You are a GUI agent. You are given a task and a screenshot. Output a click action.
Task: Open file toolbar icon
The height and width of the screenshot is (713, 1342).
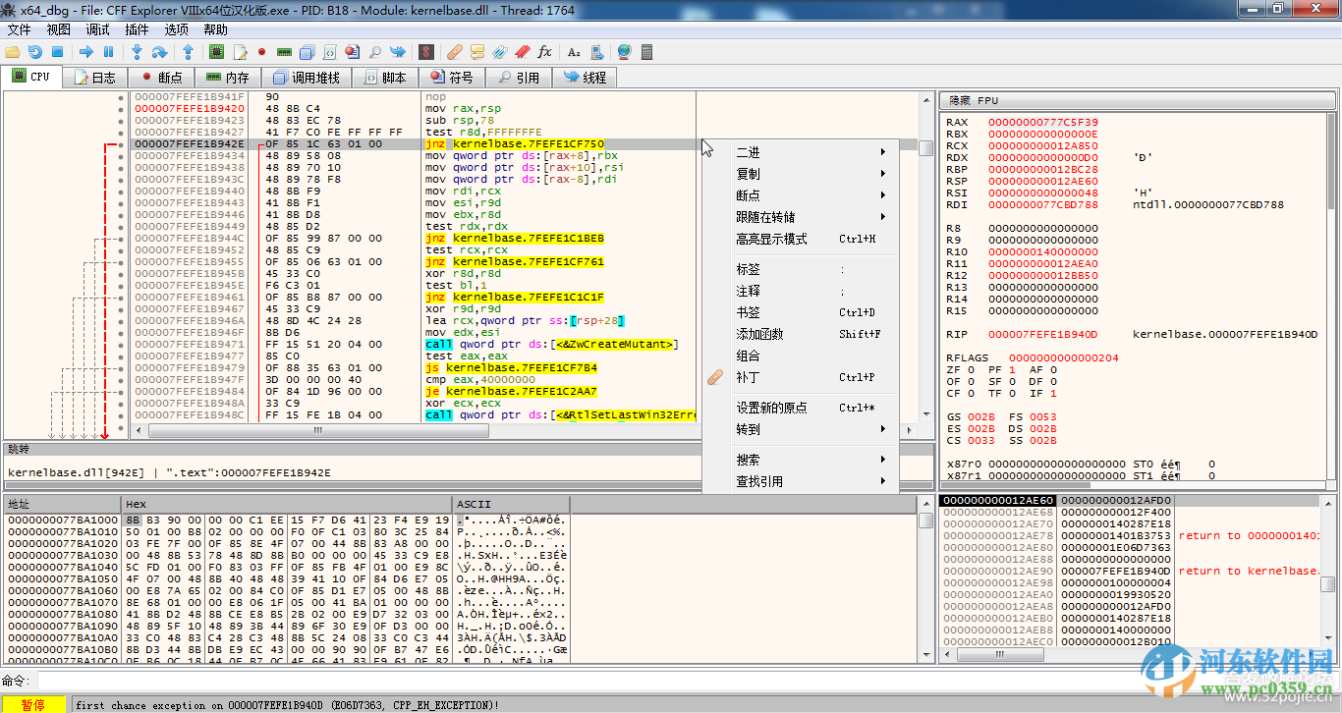pyautogui.click(x=12, y=51)
